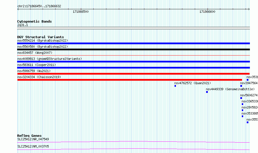The width and height of the screenshot is (258, 153).
Task: Click the nsv4762572 (Quan2021) label
Action: click(192, 83)
